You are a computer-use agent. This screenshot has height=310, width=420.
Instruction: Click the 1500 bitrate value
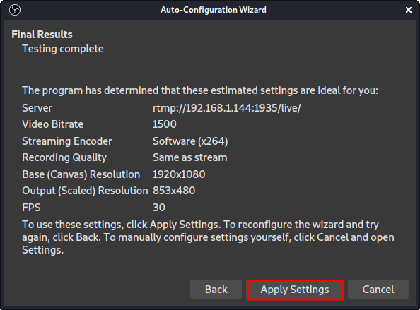pos(165,124)
